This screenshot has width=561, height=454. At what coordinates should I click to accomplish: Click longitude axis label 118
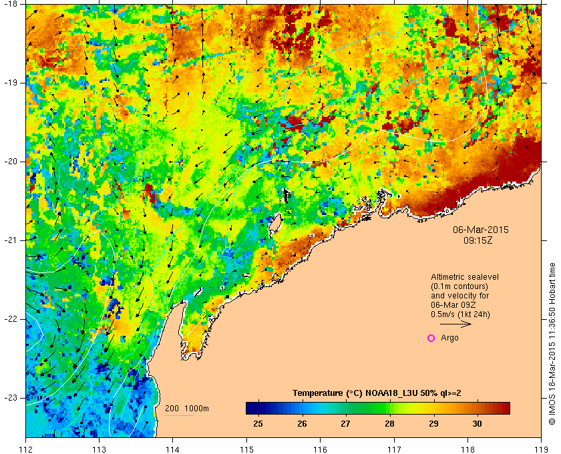coord(467,449)
